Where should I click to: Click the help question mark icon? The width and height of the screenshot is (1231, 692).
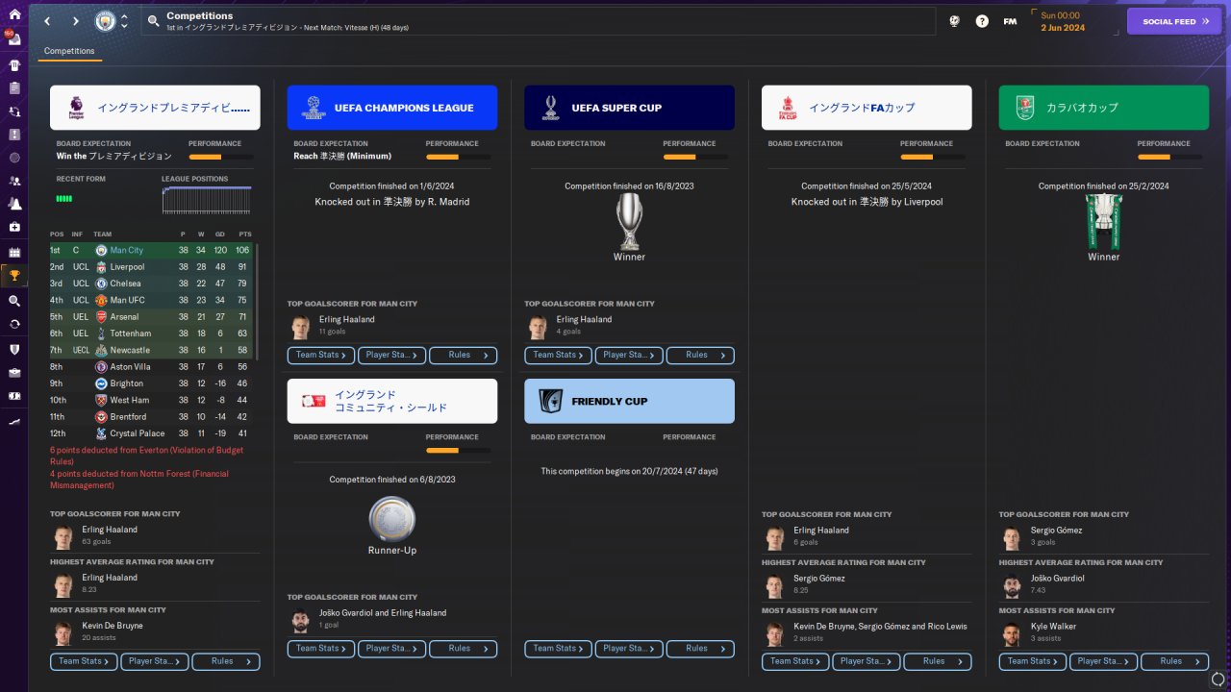[x=982, y=21]
